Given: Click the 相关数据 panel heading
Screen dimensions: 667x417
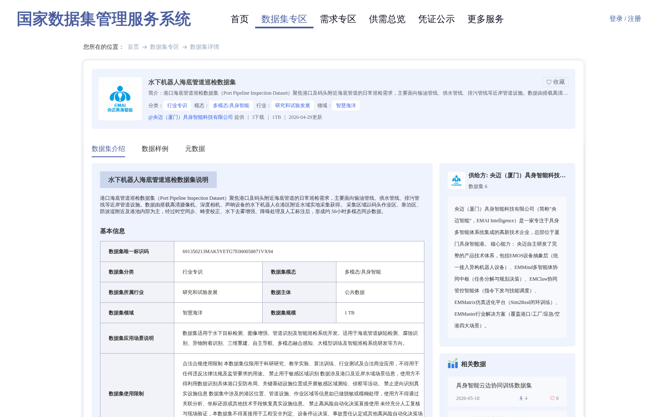Looking at the screenshot, I should (x=474, y=364).
